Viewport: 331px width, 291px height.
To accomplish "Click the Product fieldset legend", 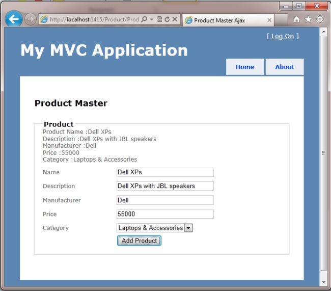I will pos(59,124).
